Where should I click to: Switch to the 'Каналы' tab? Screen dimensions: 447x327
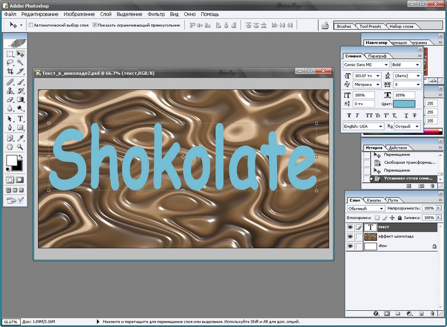(373, 200)
